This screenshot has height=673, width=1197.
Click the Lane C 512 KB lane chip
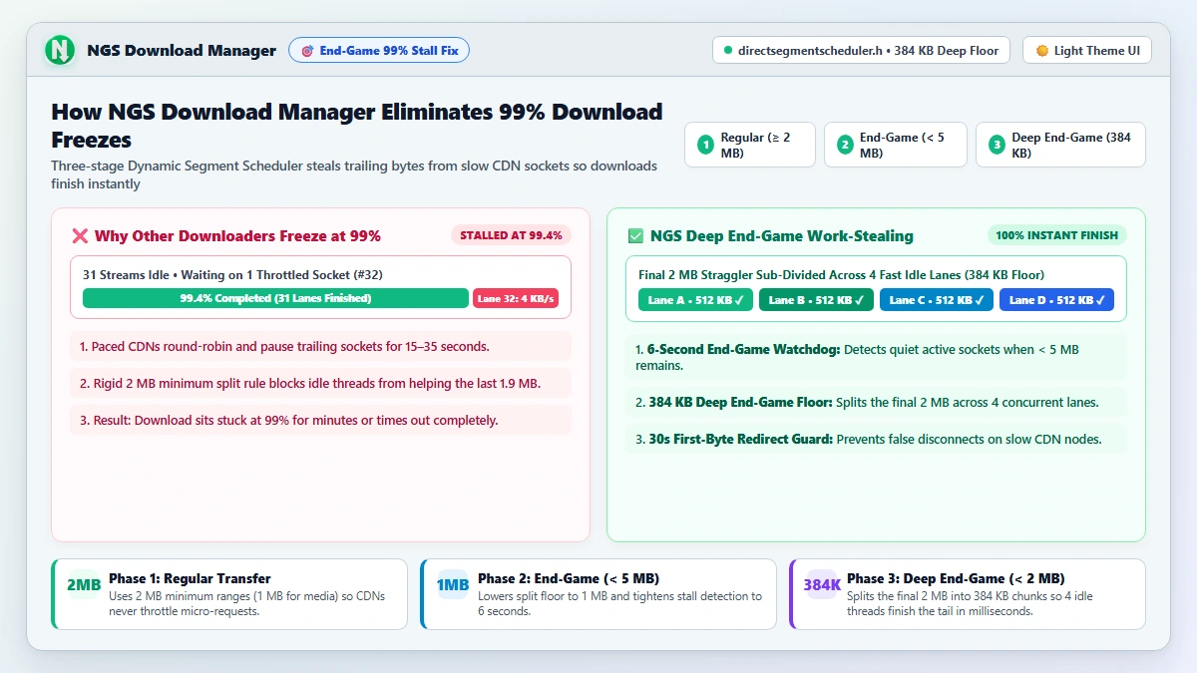(x=937, y=300)
